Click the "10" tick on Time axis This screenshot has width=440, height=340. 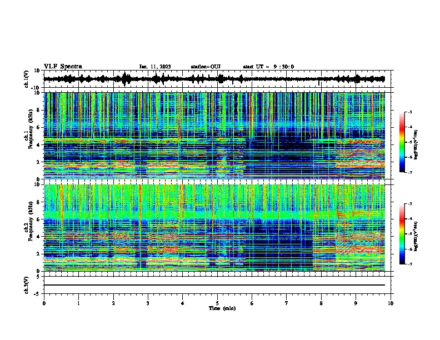pyautogui.click(x=391, y=303)
